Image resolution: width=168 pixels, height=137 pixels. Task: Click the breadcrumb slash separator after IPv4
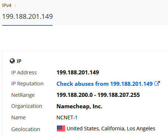click(x=15, y=6)
